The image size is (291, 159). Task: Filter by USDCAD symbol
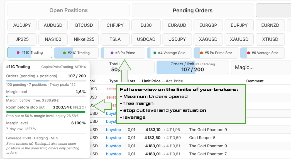tap(146, 39)
